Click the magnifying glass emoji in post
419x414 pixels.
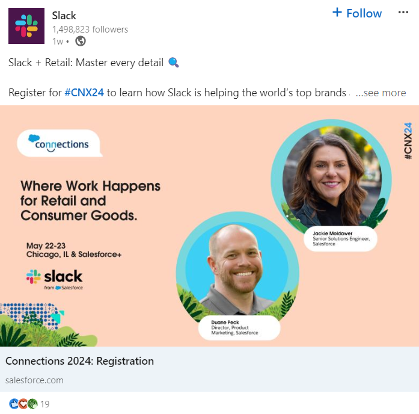[173, 63]
